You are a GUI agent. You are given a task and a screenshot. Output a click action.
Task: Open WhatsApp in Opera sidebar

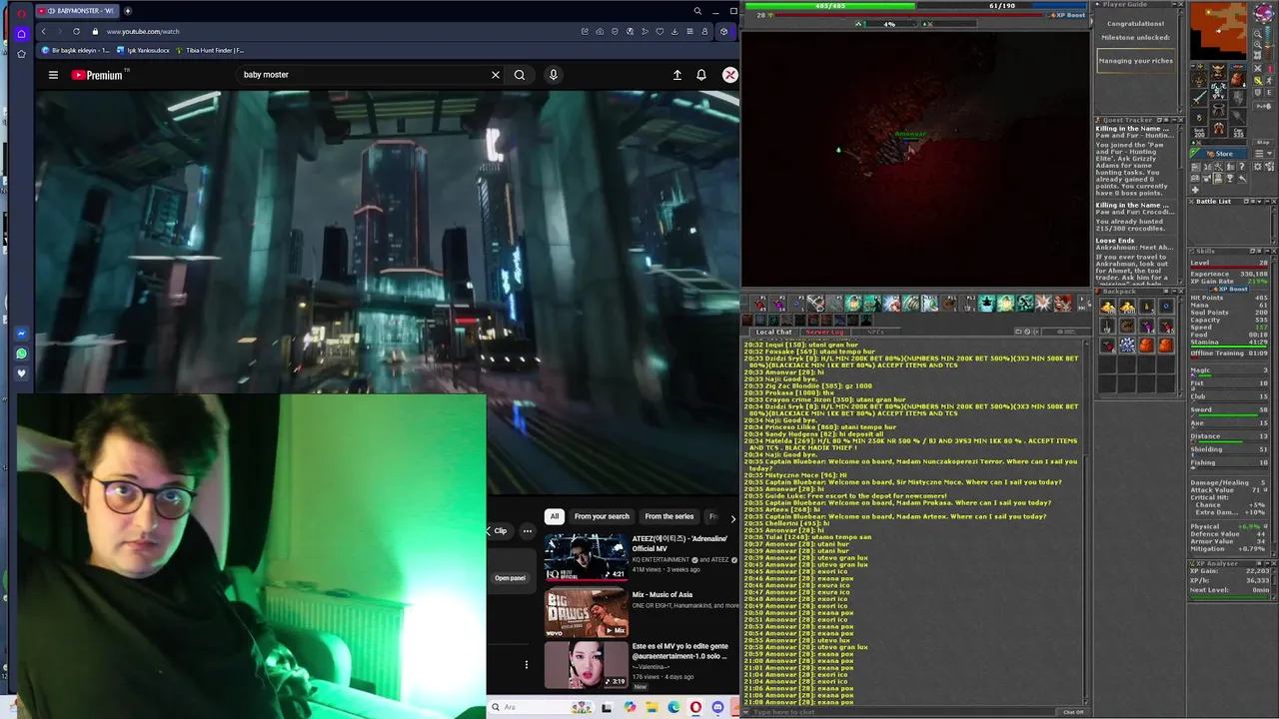point(21,354)
